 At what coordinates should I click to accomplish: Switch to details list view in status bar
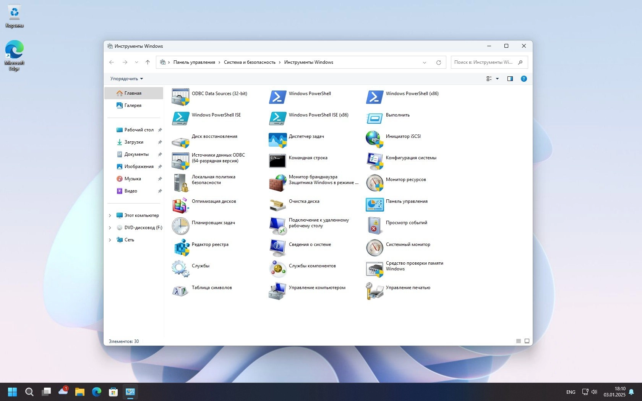coord(519,341)
